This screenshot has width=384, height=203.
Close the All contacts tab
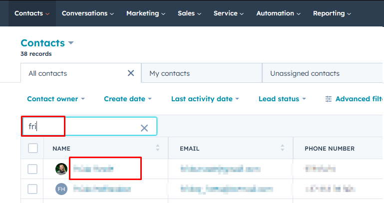(x=131, y=73)
